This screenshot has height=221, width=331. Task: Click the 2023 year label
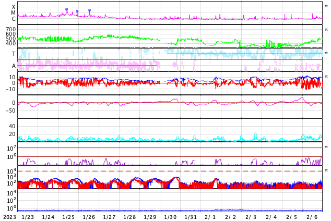tap(8, 217)
